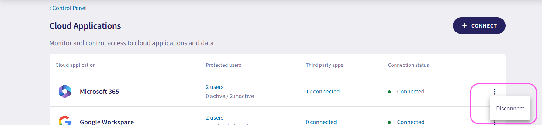Click the Google Workspace application name
The image size is (542, 125).
[x=107, y=122]
